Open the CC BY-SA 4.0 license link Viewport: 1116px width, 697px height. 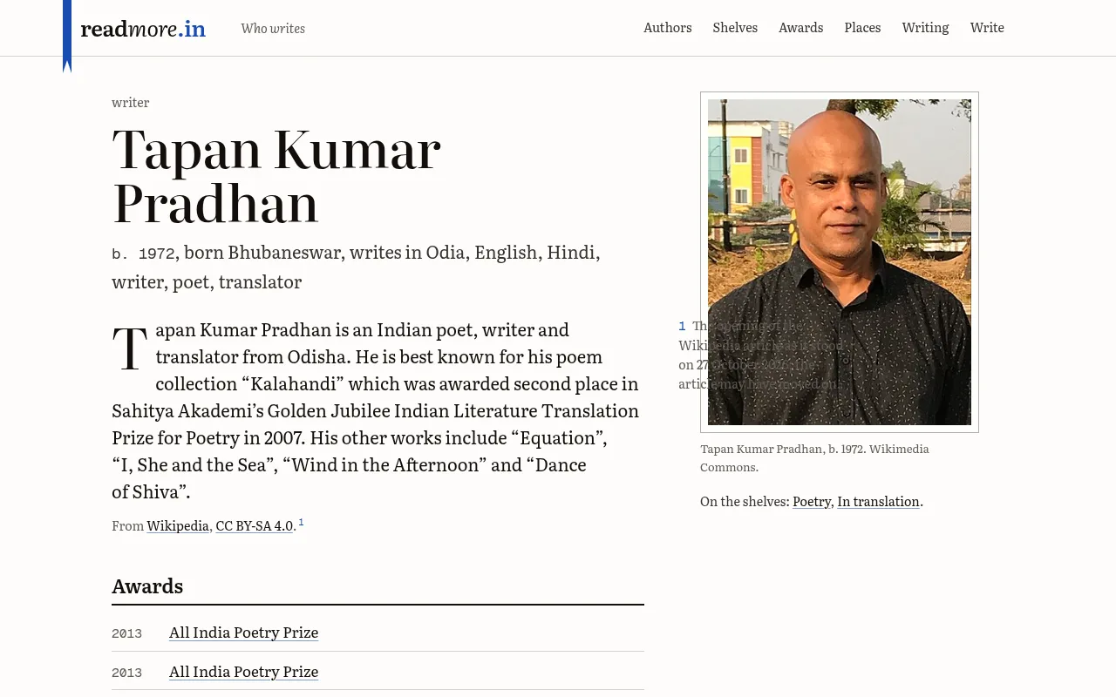[255, 525]
